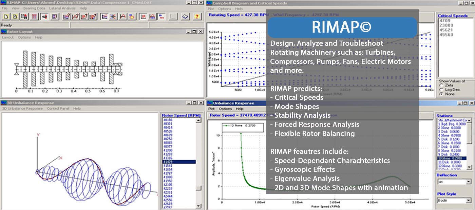The image size is (475, 210).
Task: Click the yellow Help question mark icon
Action: 197,17
